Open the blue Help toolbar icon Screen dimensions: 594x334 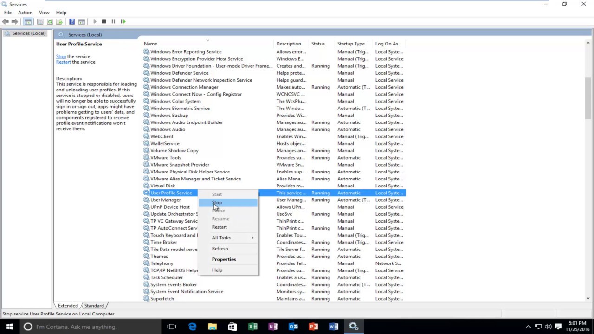coord(72,22)
